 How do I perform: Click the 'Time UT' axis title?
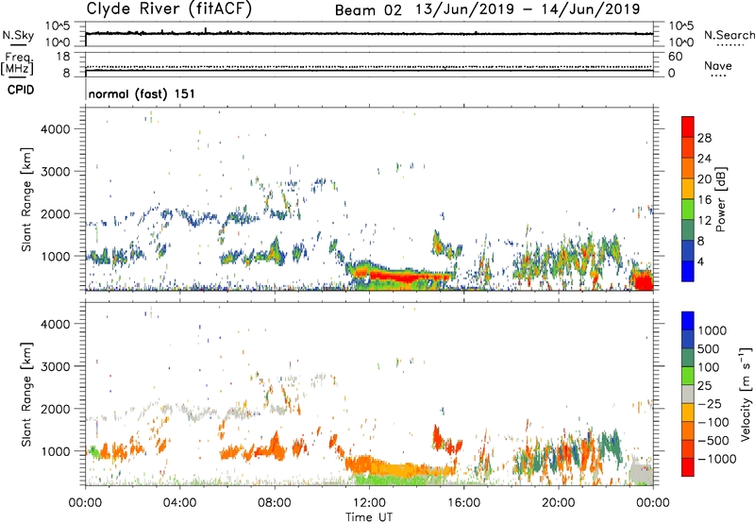tap(369, 517)
